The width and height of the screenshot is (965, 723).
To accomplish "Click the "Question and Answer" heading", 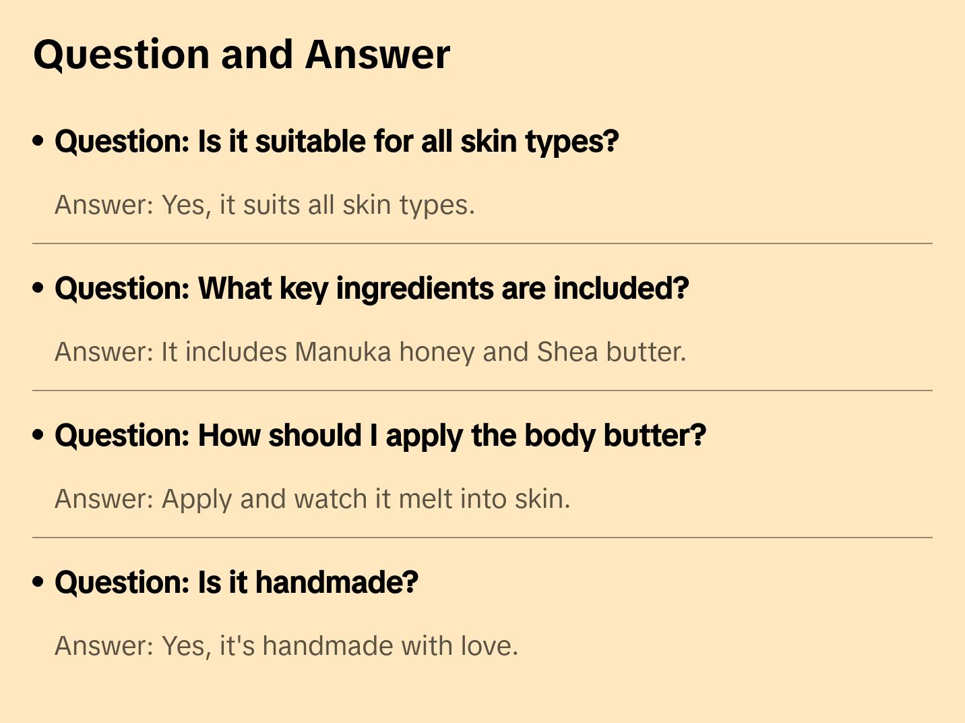I will [241, 55].
